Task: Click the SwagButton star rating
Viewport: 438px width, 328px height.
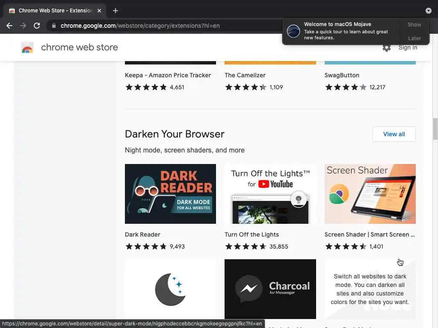Action: 346,87
